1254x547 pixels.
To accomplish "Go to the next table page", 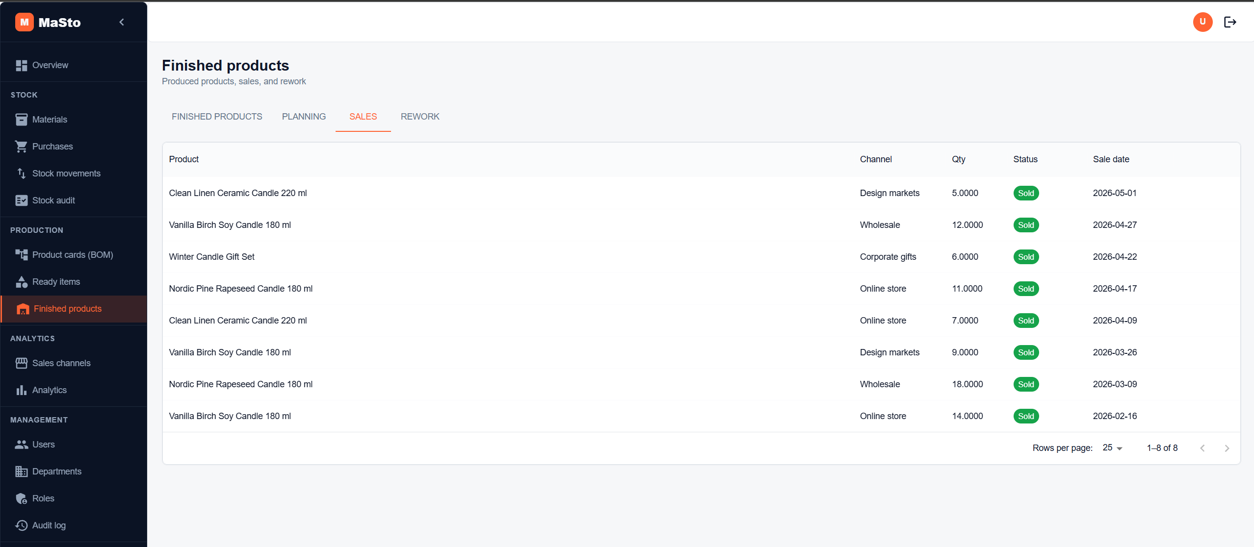I will click(1227, 448).
